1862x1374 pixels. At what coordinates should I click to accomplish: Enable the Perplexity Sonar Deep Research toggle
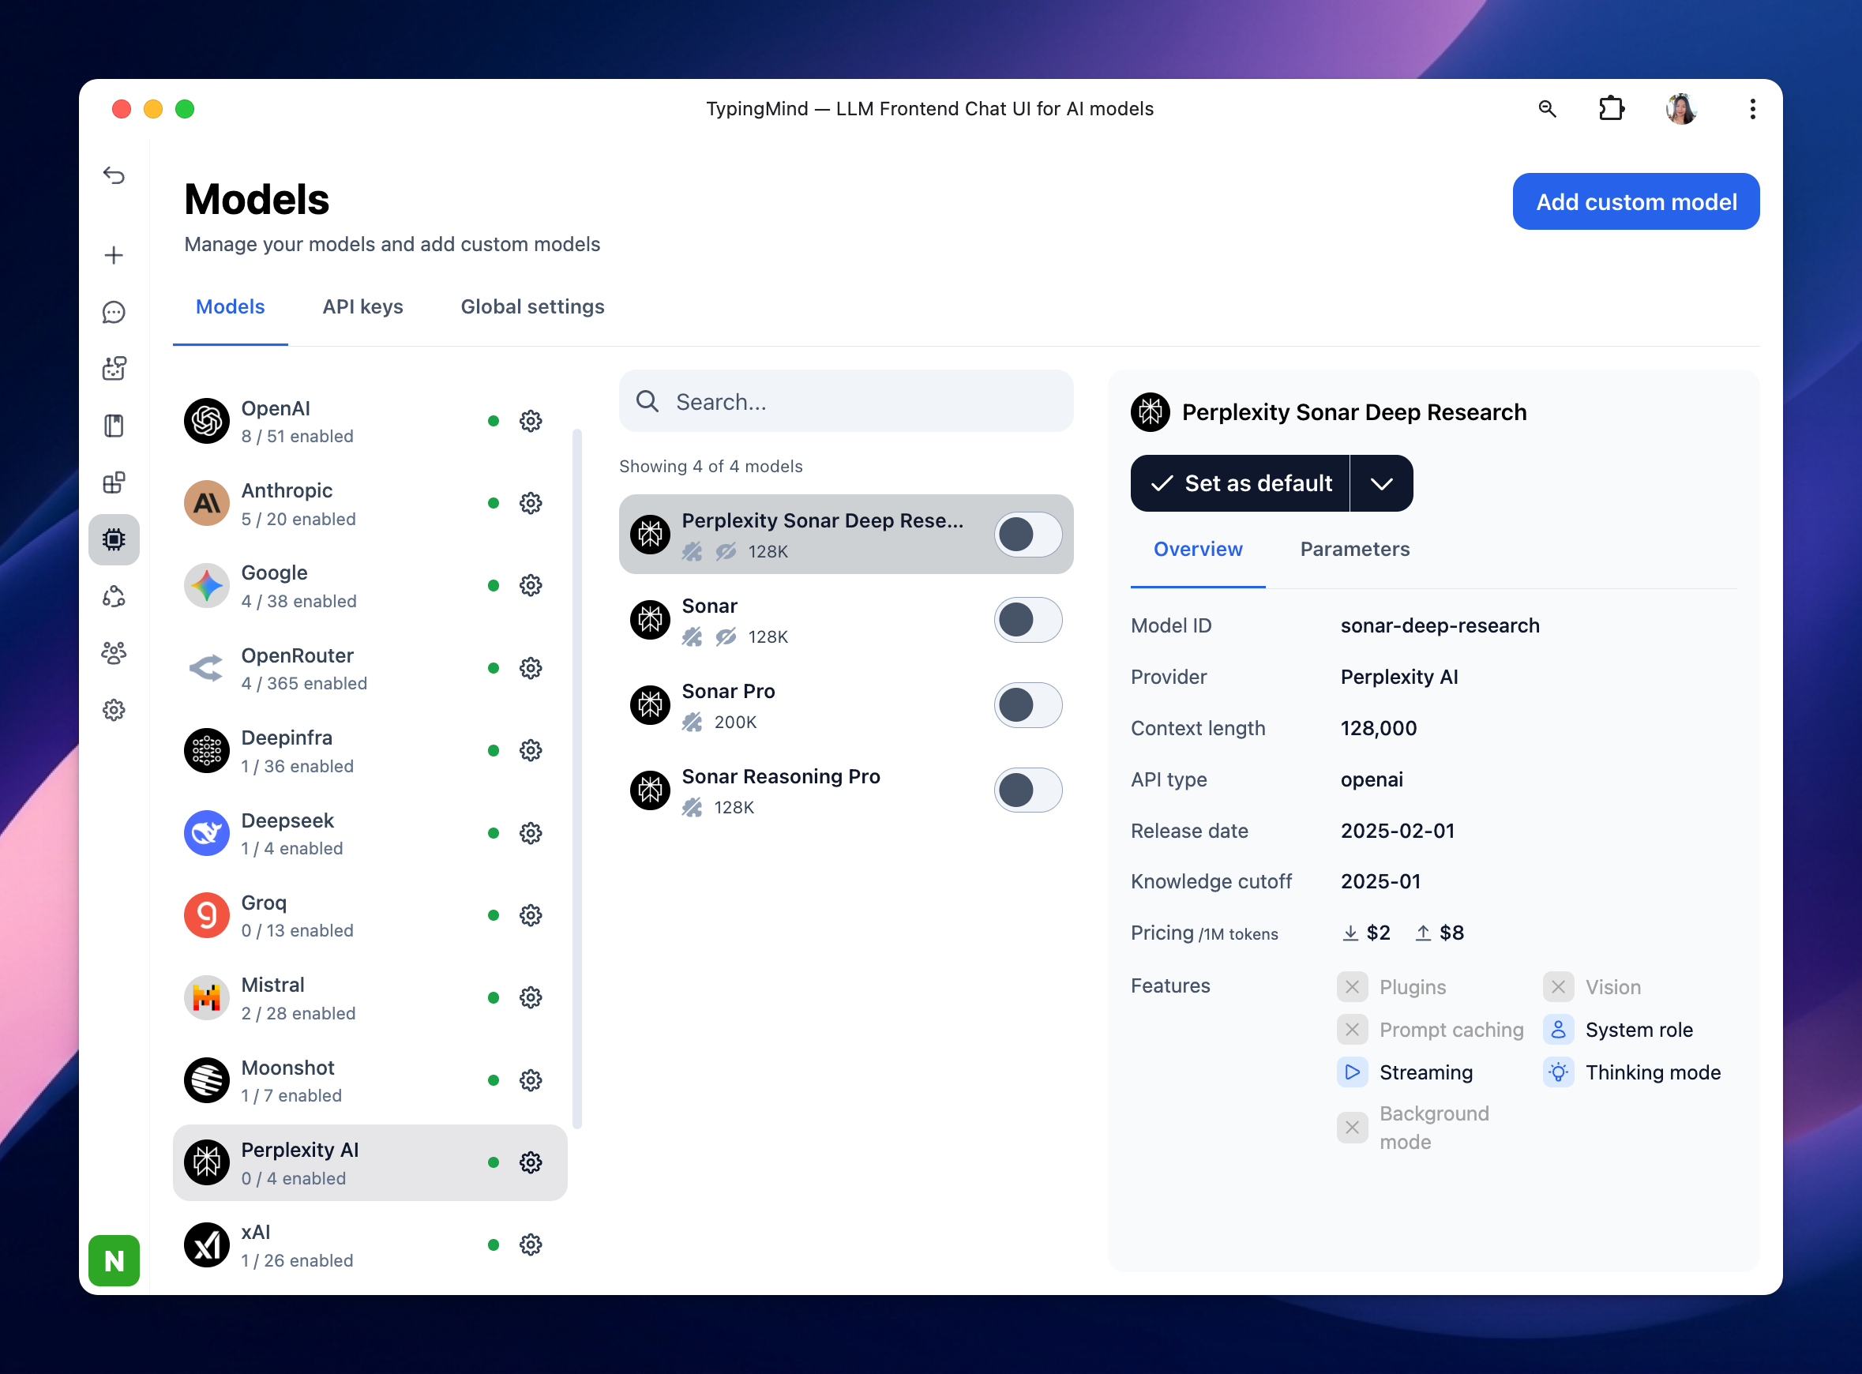(1028, 535)
